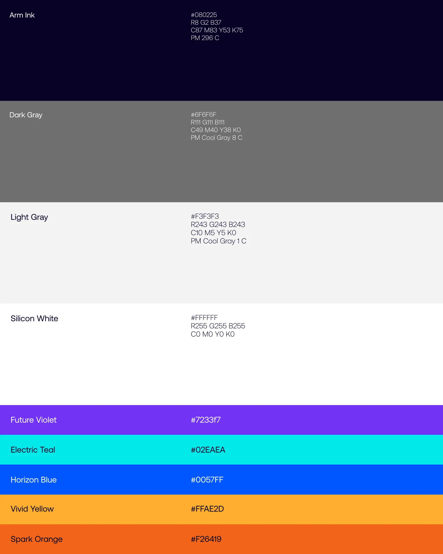The height and width of the screenshot is (554, 443).
Task: Click the PM Cool Gray 8 C text
Action: pos(216,138)
